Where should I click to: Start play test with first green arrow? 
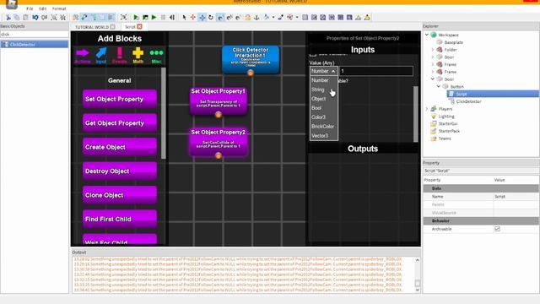[x=137, y=17]
